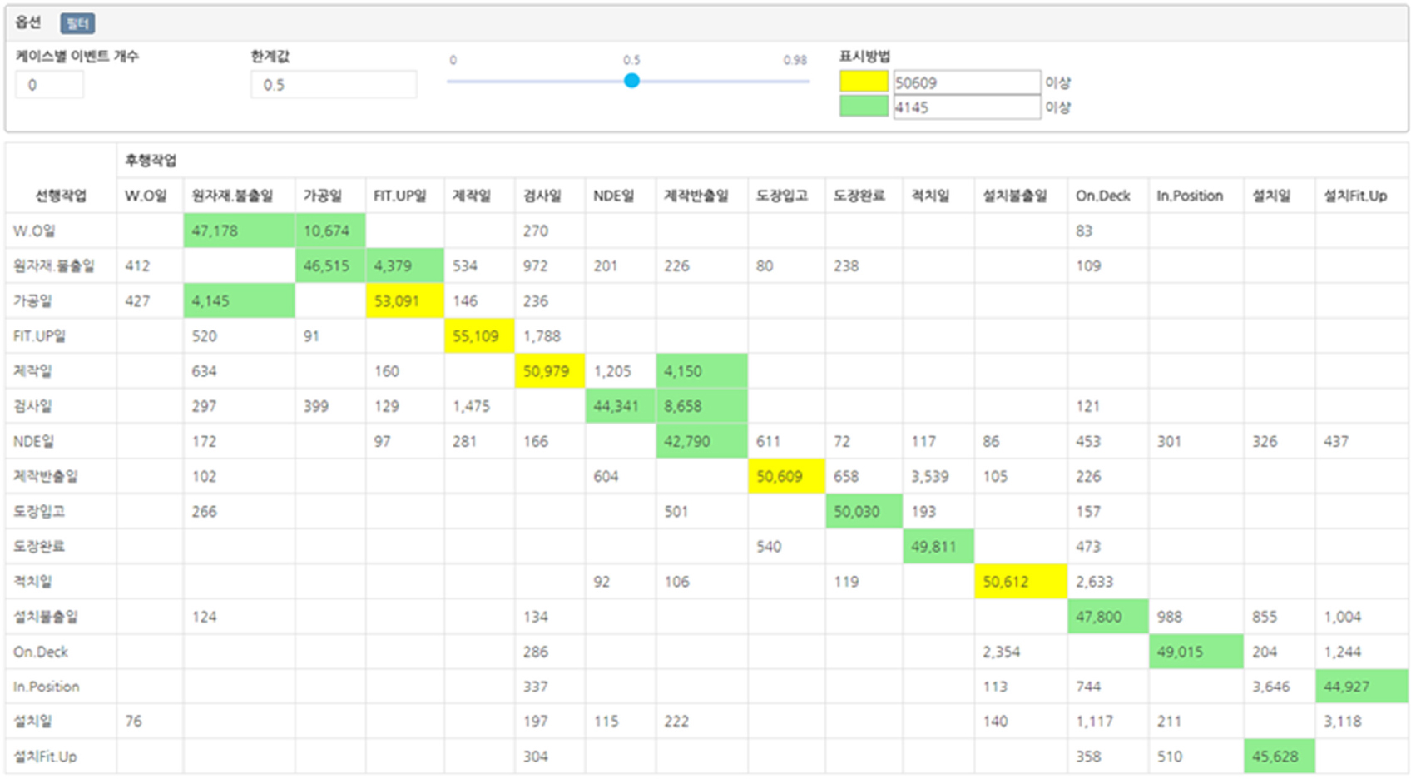Click the yellow color swatch
This screenshot has width=1411, height=779.
[864, 82]
